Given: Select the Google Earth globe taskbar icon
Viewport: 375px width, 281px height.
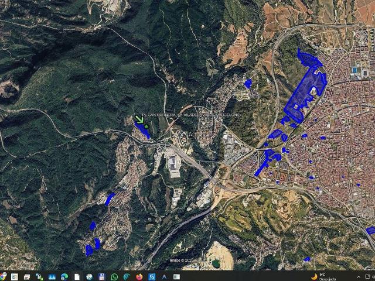Looking at the screenshot, I should pyautogui.click(x=90, y=277).
